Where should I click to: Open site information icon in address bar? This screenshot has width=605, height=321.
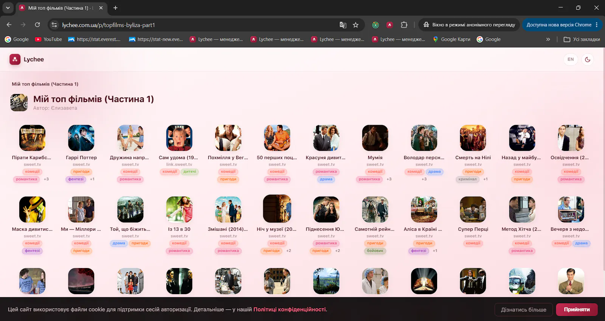click(54, 25)
